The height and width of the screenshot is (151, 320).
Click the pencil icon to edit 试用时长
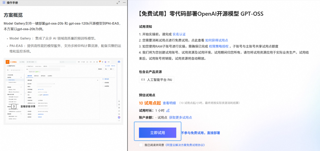click(168, 110)
